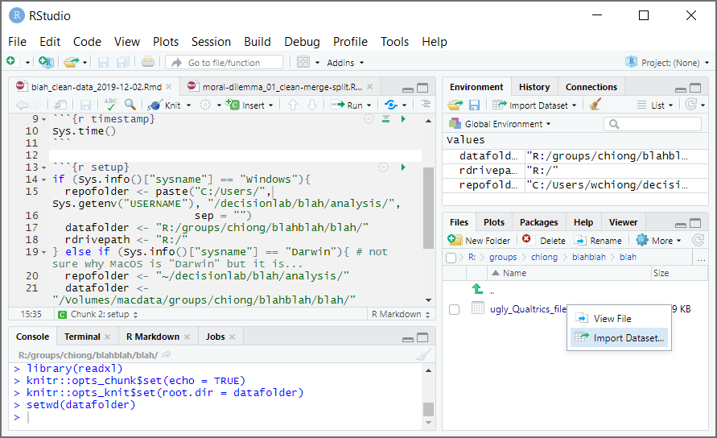The image size is (717, 438).
Task: Click the console vertical scrollbar thumb
Action: click(428, 408)
